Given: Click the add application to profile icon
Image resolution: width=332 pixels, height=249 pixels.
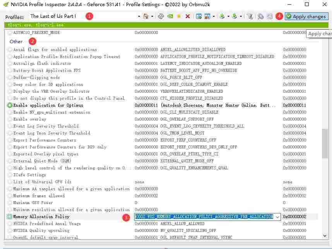Looking at the screenshot, I should [x=199, y=16].
